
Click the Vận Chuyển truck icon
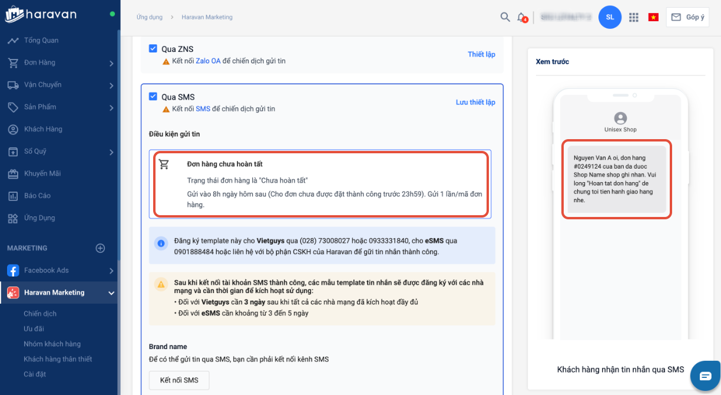[13, 85]
